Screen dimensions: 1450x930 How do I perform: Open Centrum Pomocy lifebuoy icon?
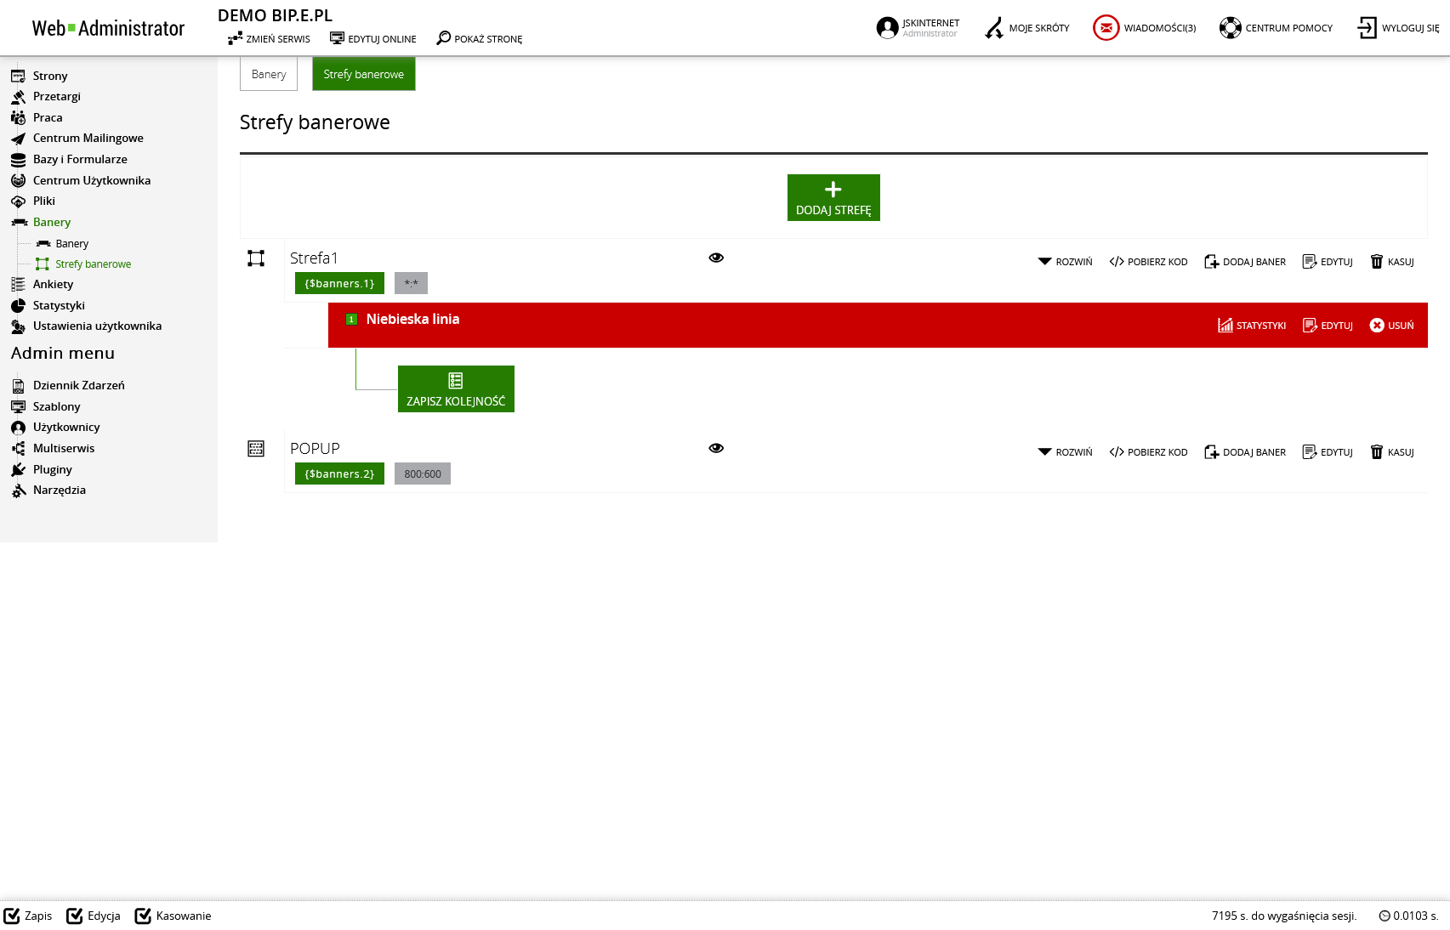click(x=1230, y=28)
